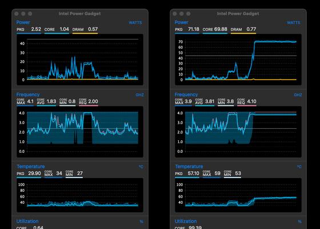
Task: Click the GHZ label in the CORE AVG 1.83 window
Action: [139, 95]
